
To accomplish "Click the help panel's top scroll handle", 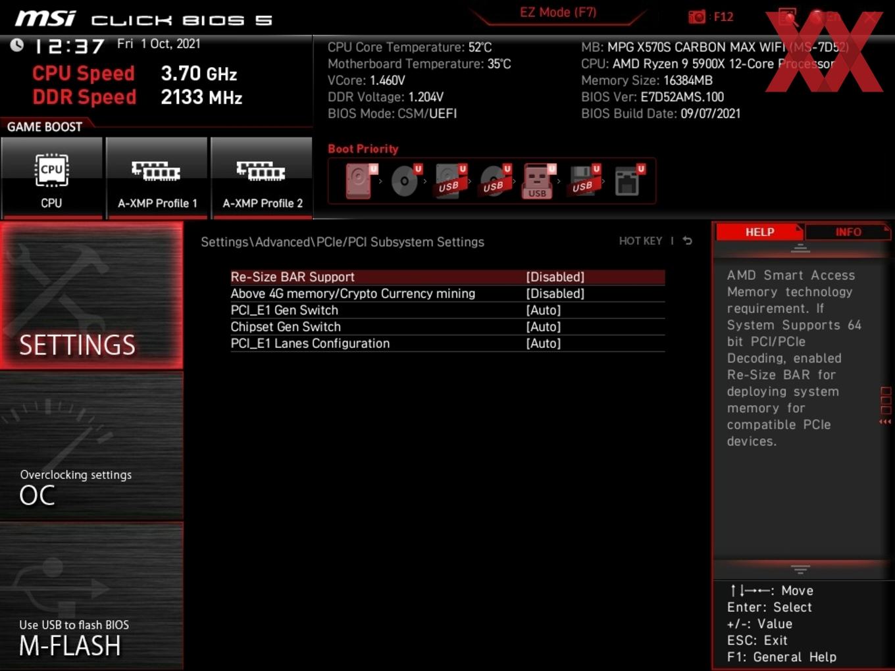I will (800, 248).
